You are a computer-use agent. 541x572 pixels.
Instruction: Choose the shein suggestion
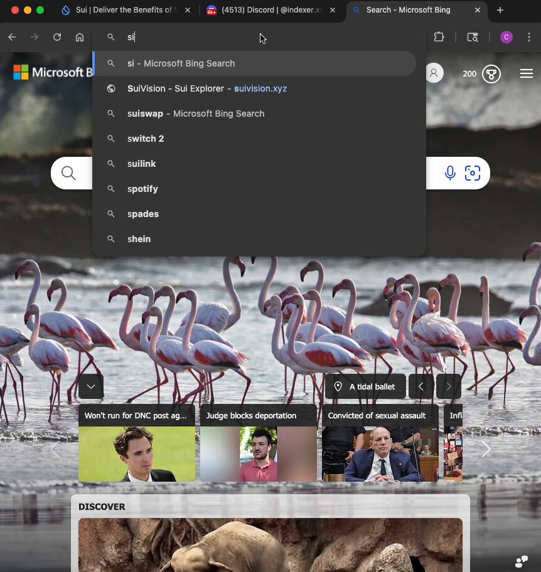point(255,239)
